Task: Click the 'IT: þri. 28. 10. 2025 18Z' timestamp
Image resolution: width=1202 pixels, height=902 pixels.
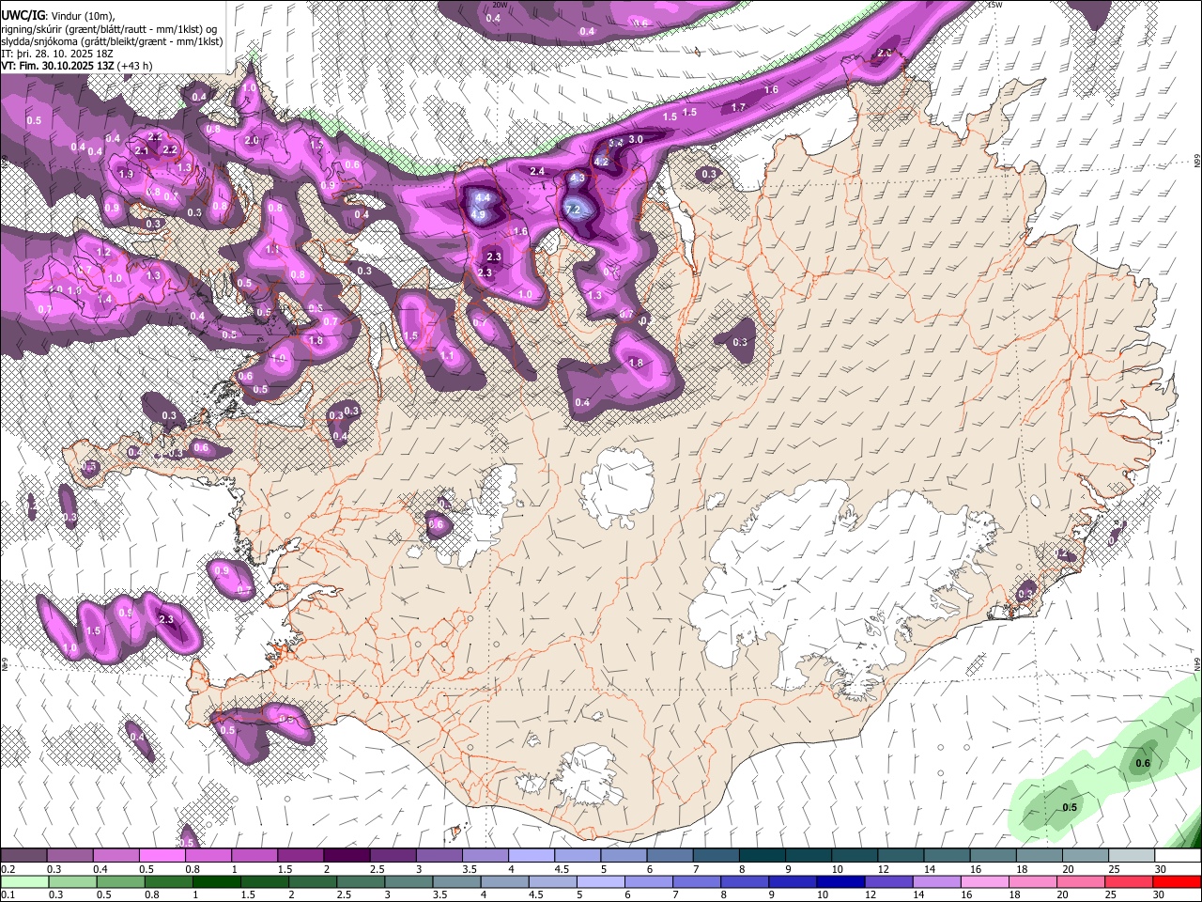Action: pyautogui.click(x=56, y=54)
